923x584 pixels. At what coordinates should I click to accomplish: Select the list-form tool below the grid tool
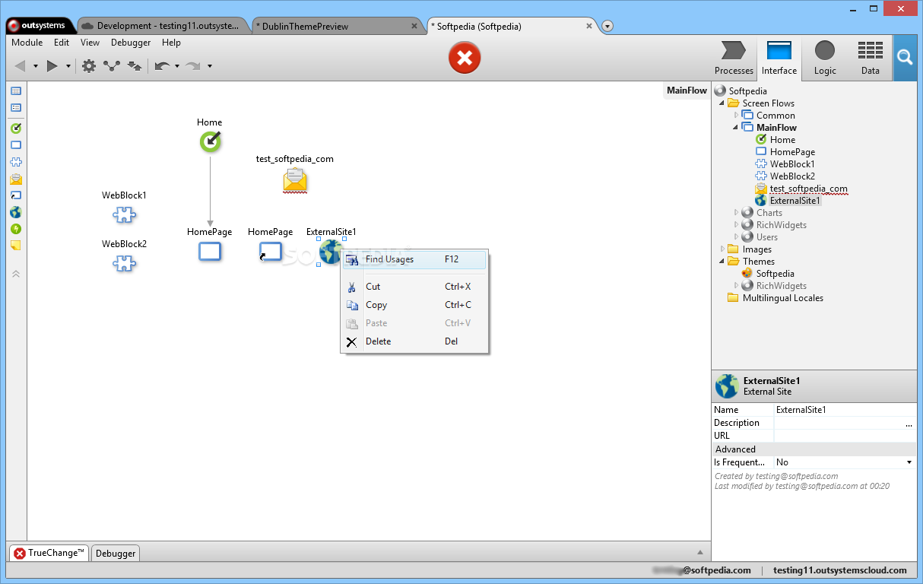pos(16,108)
